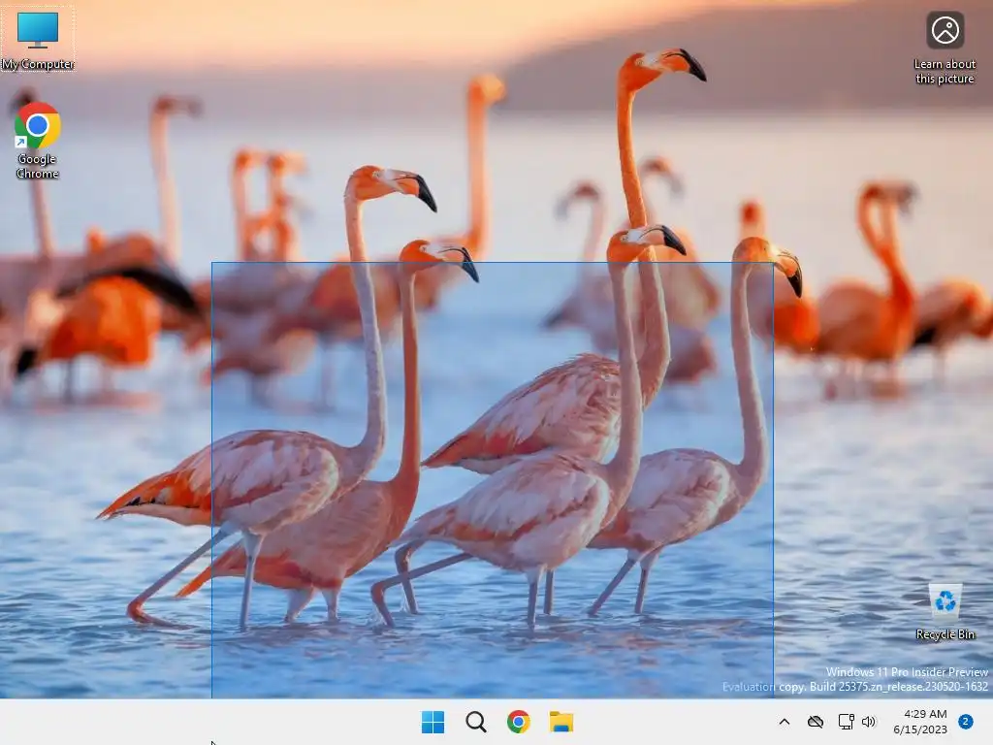Open clock showing 4:29 AM
Image resolution: width=993 pixels, height=745 pixels.
(920, 722)
